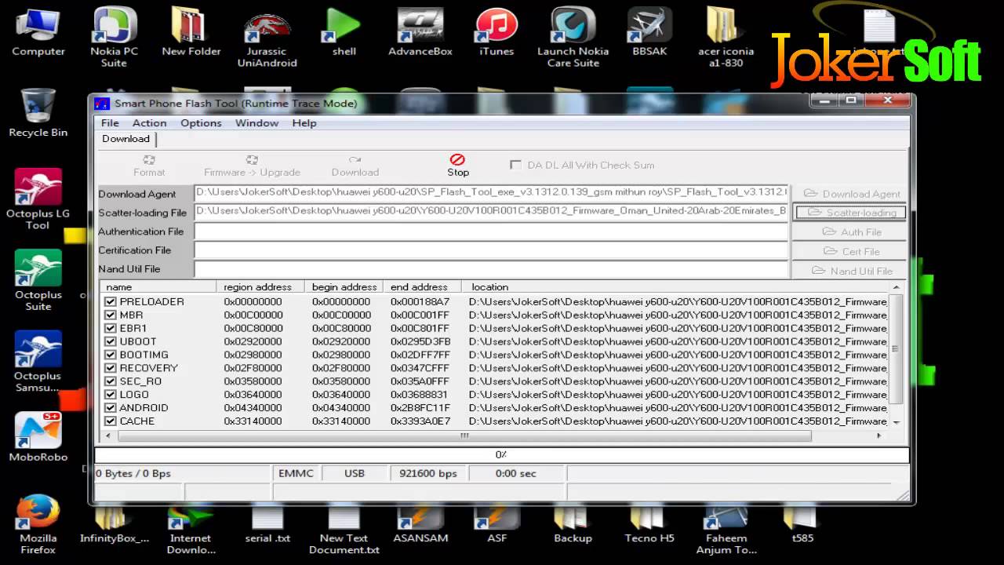Click the region address column header
Screen dimensions: 1004x565
click(260, 287)
